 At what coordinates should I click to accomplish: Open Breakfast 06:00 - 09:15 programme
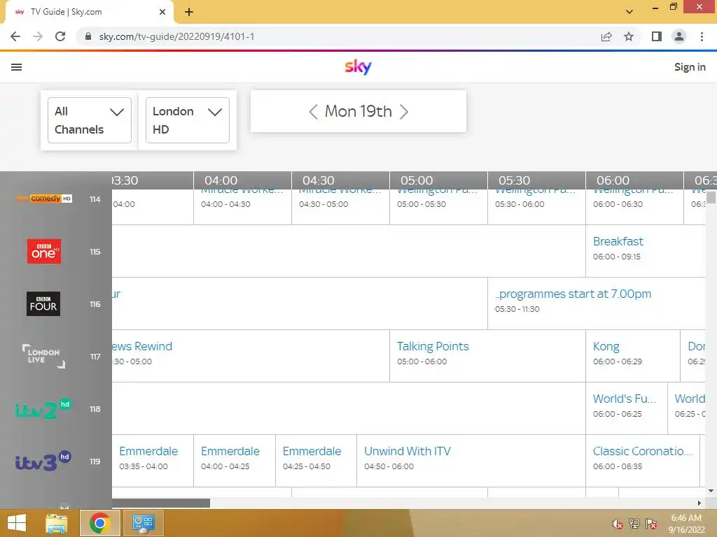pos(645,251)
